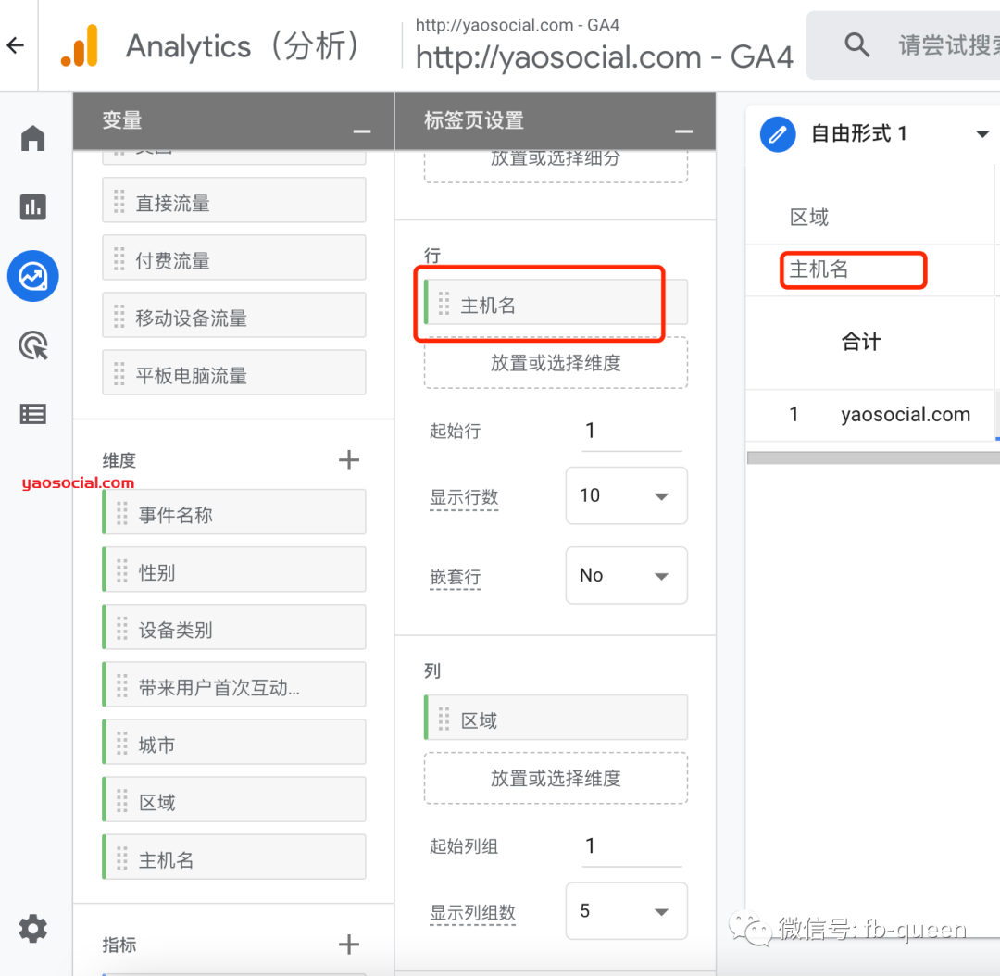Open the 显示列组数 dropdown showing 5
This screenshot has width=1000, height=976.
[x=627, y=911]
